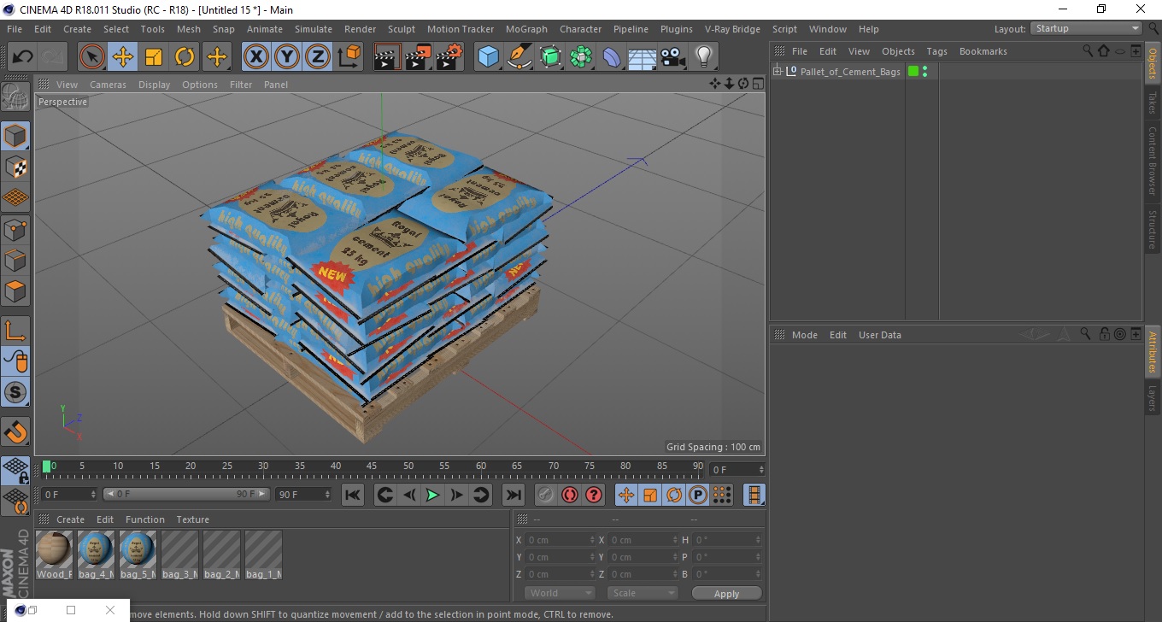This screenshot has height=622, width=1162.
Task: Add a Subdivision Surface generator
Action: 550,57
